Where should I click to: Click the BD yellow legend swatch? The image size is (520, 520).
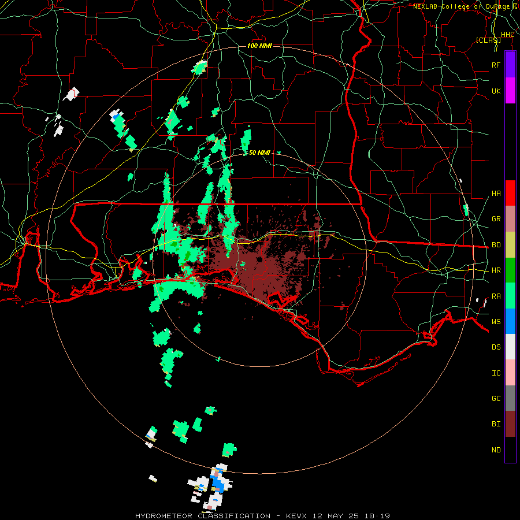510,244
